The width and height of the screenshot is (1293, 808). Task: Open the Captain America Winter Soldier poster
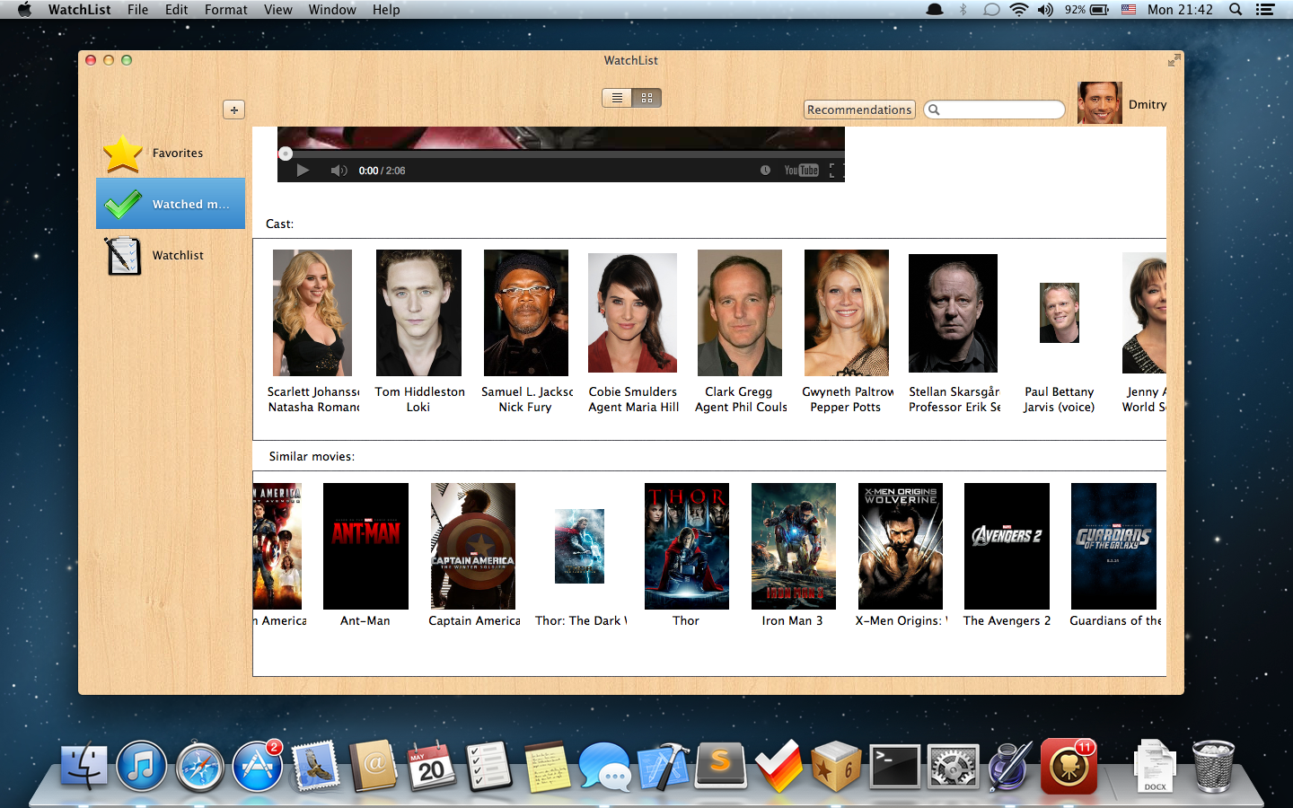coord(473,546)
